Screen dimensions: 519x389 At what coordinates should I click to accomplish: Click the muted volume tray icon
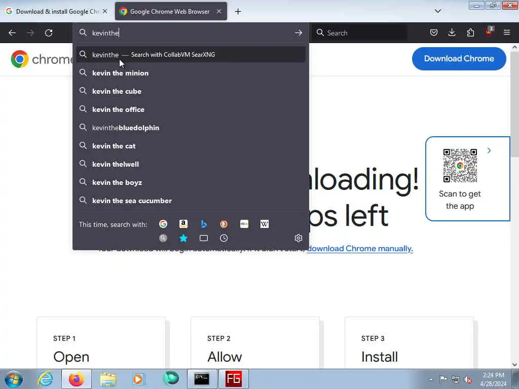[x=468, y=379]
